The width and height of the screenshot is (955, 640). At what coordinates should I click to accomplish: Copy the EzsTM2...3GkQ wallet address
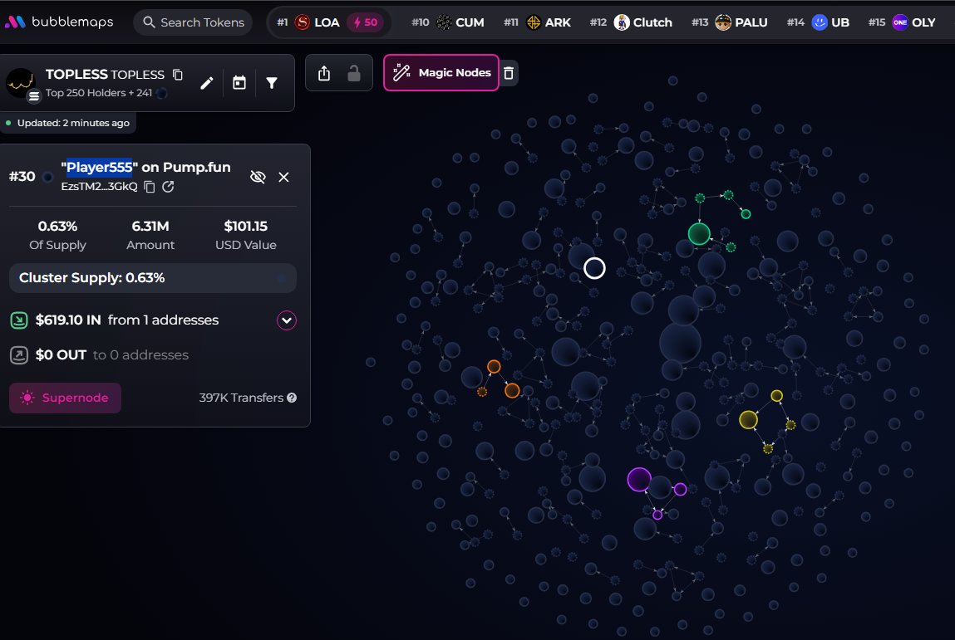click(150, 187)
